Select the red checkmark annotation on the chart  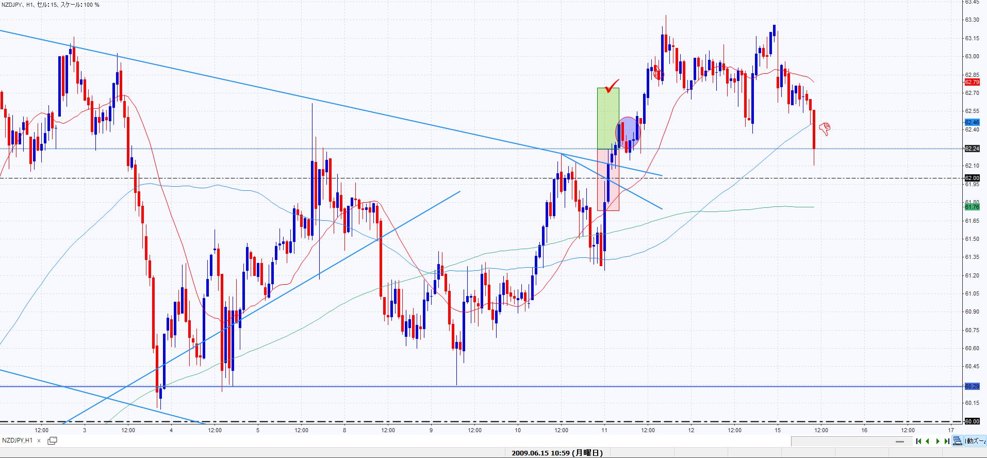(x=612, y=86)
